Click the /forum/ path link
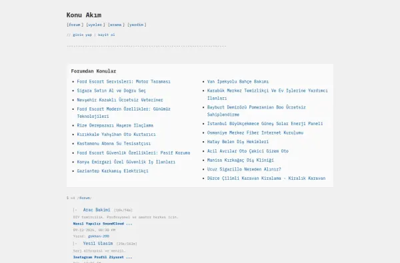This screenshot has height=263, width=400. pyautogui.click(x=84, y=198)
